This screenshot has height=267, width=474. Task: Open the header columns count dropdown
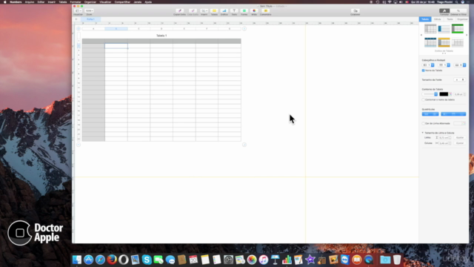(428, 65)
